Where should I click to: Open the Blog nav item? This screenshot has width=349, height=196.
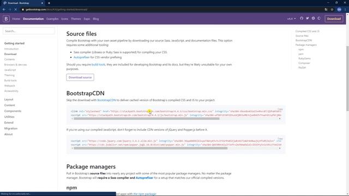(x=96, y=19)
